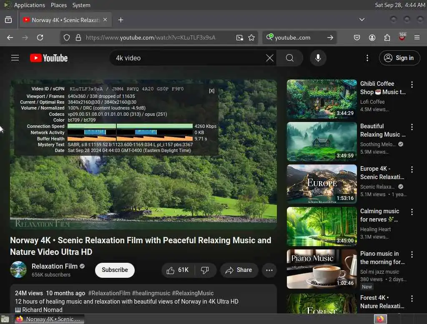Reload the current page

[x=40, y=37]
